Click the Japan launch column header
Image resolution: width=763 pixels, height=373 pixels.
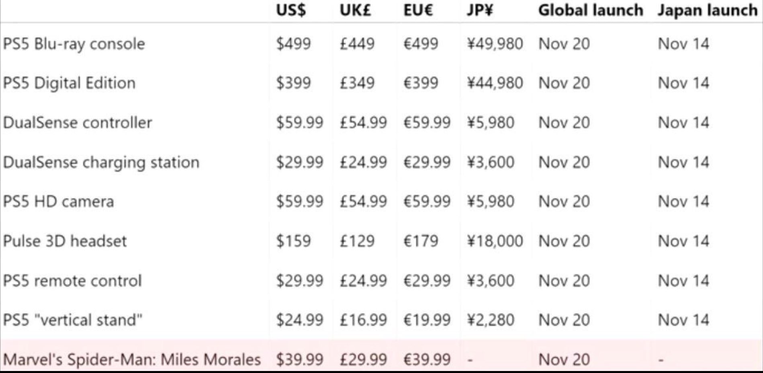click(707, 10)
